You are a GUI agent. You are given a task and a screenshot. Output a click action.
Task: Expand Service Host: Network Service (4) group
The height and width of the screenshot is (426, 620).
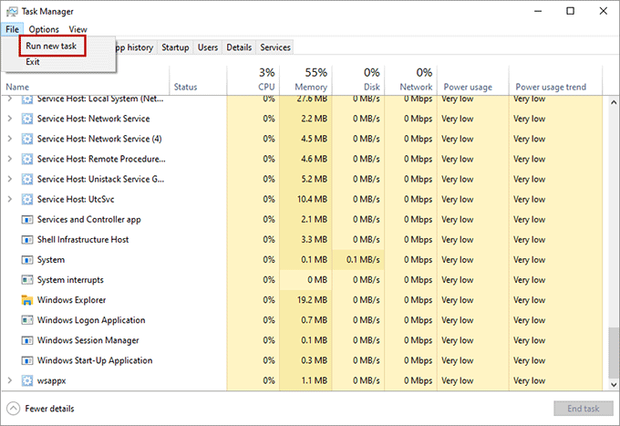[10, 139]
